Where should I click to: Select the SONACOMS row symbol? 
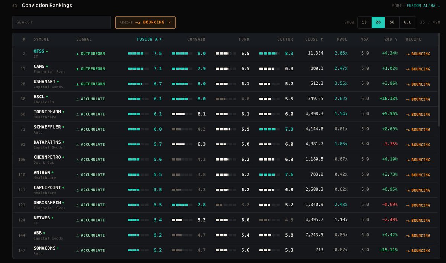coord(44,248)
